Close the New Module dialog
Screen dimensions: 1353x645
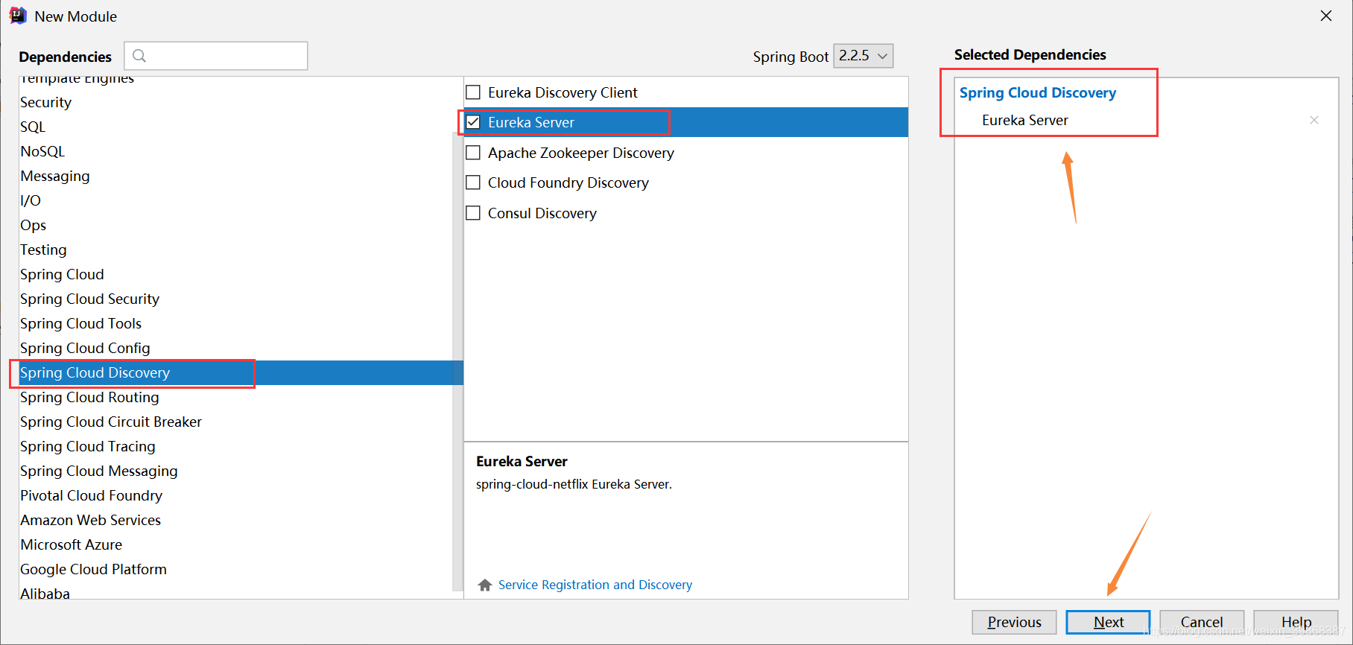pyautogui.click(x=1326, y=16)
